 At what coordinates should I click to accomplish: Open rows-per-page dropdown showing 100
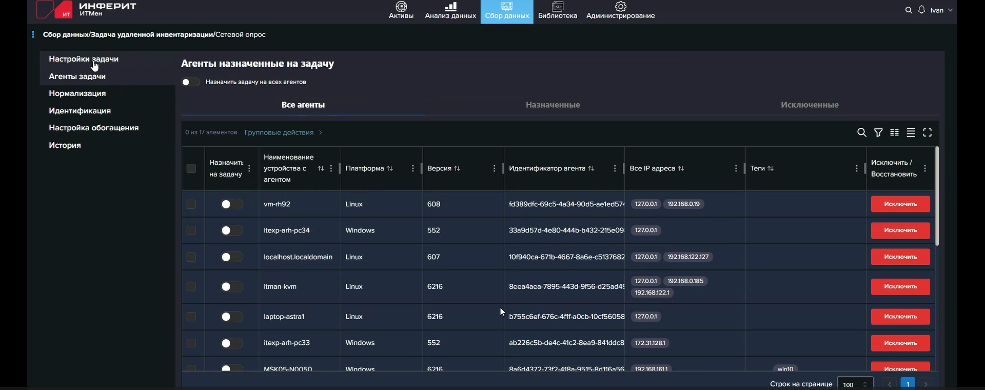854,384
